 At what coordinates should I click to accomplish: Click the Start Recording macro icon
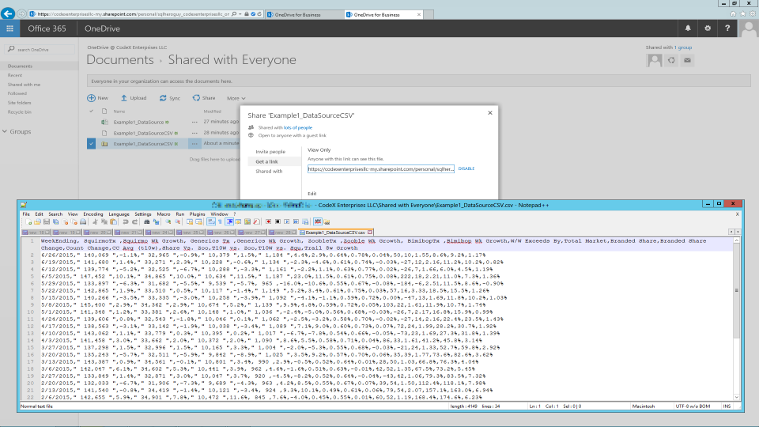(268, 221)
